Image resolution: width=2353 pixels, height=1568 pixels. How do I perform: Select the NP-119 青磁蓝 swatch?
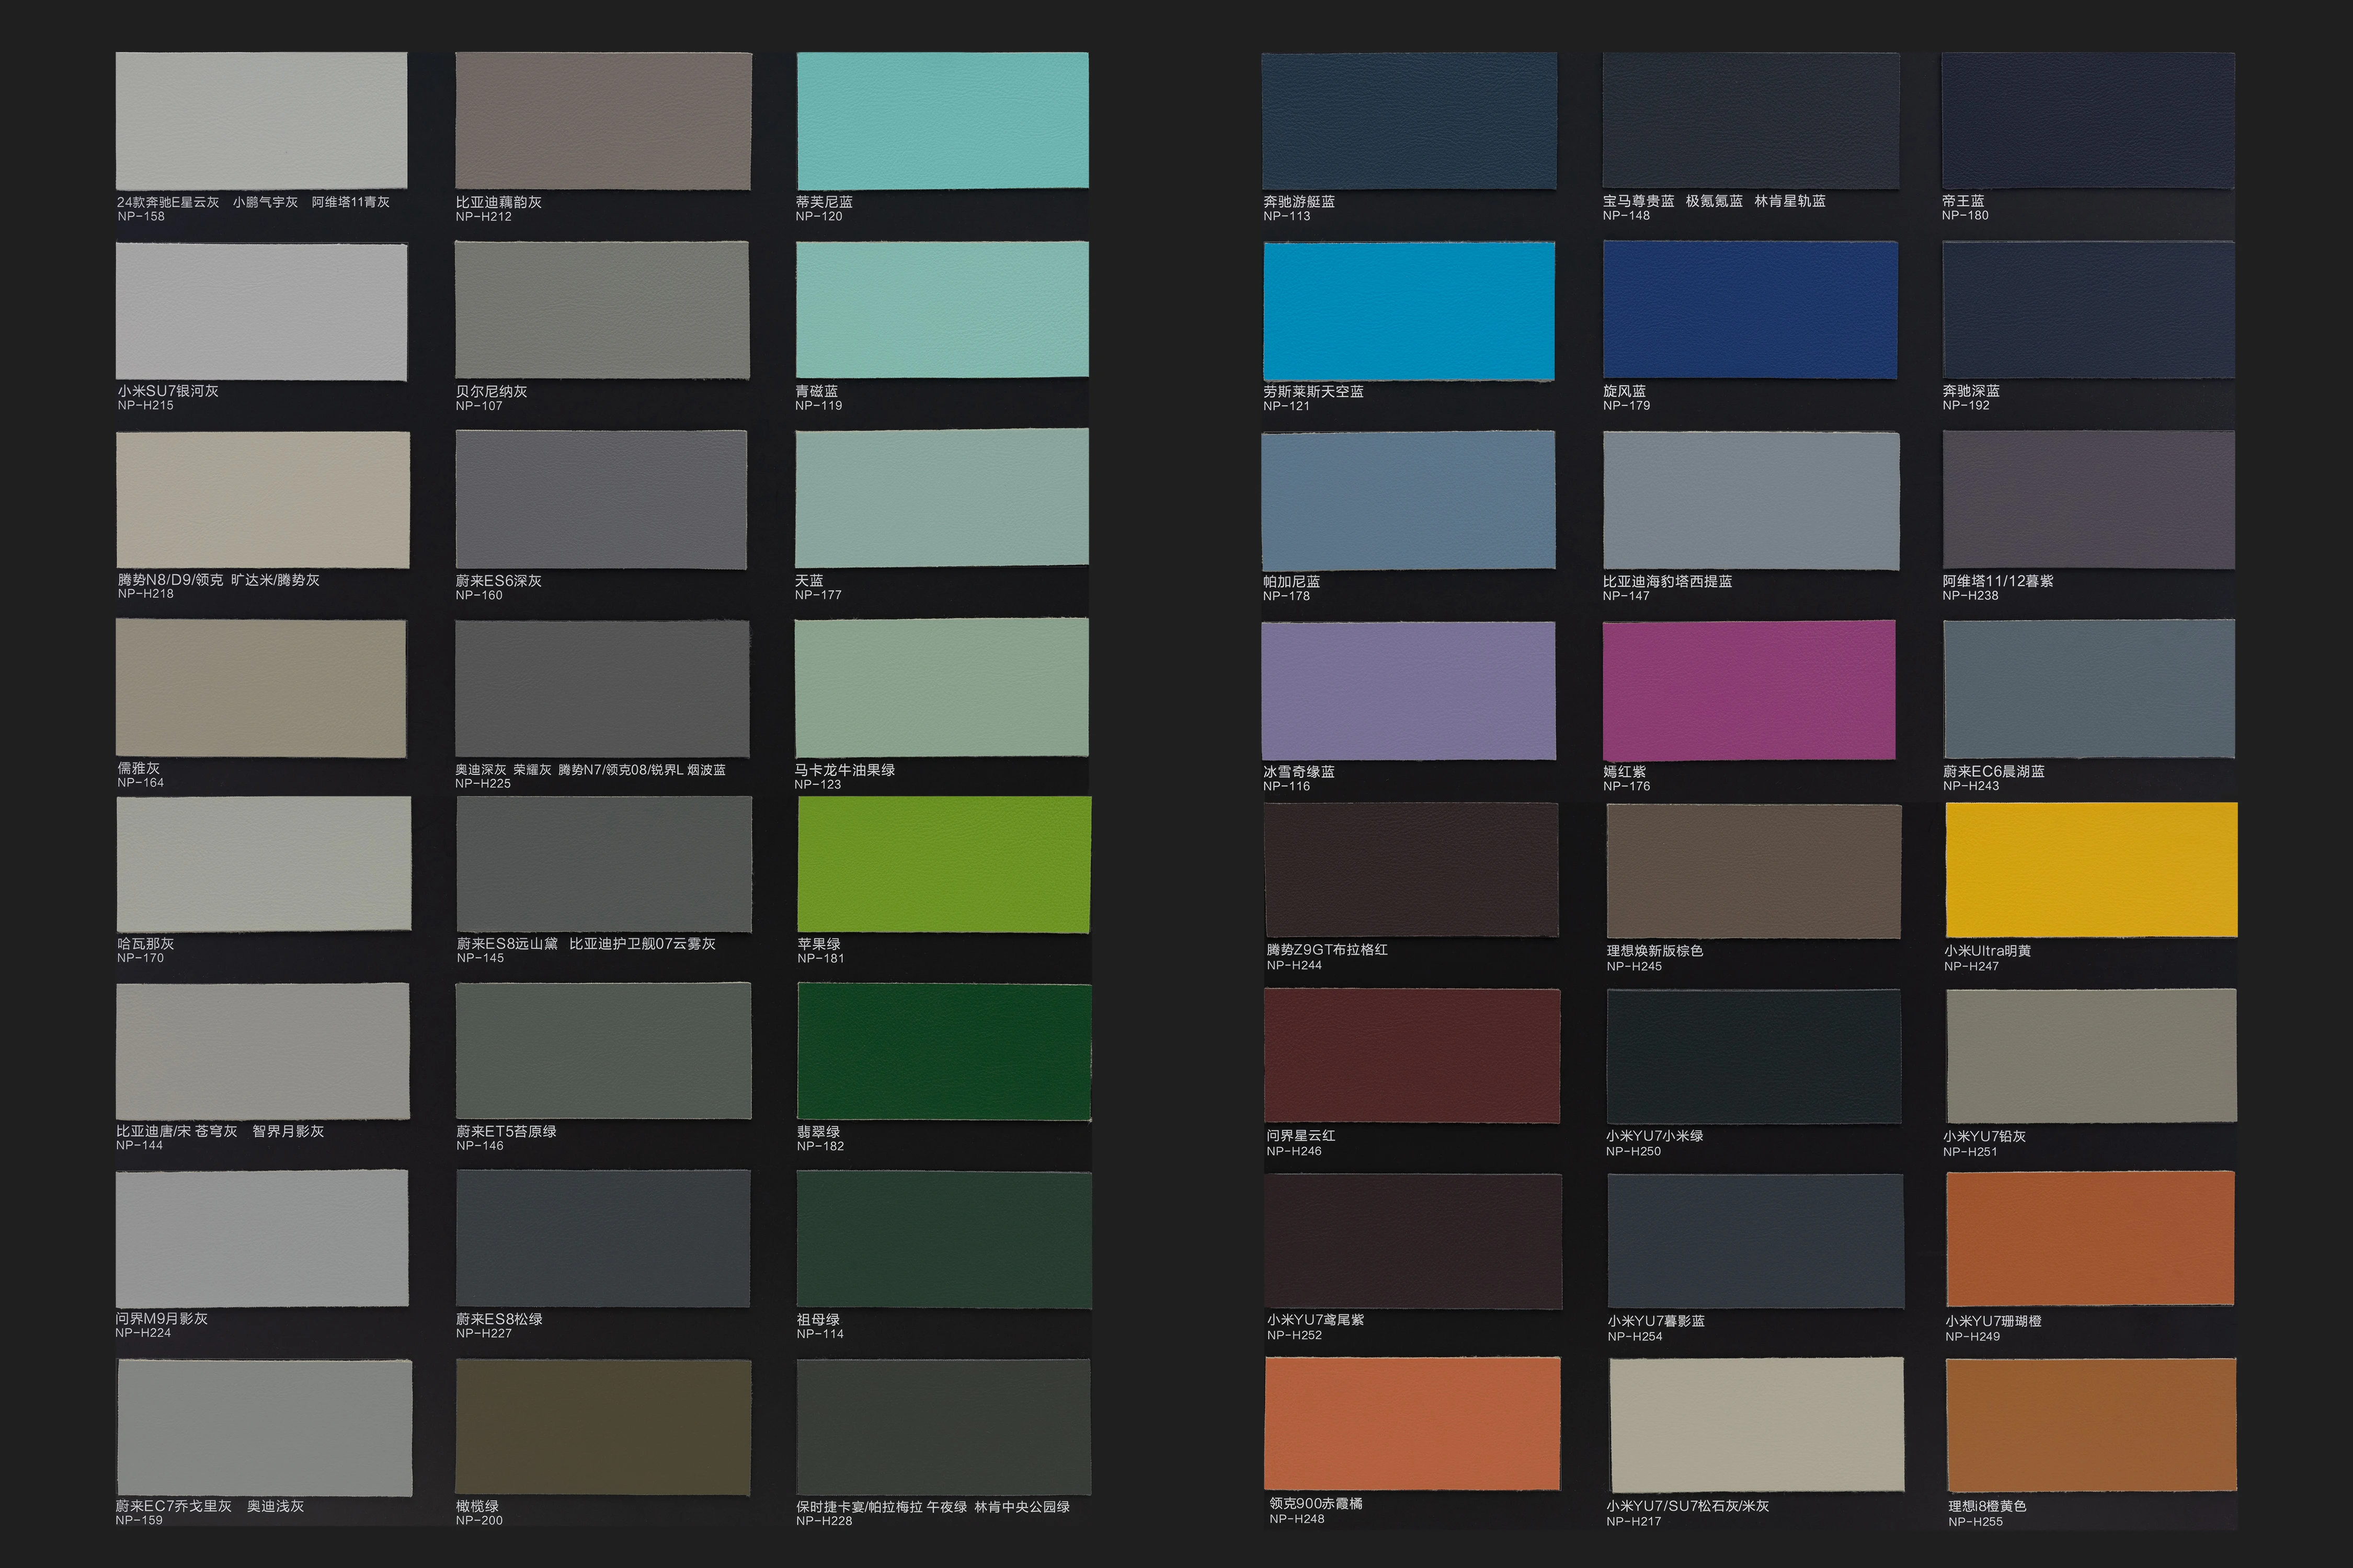tap(942, 309)
